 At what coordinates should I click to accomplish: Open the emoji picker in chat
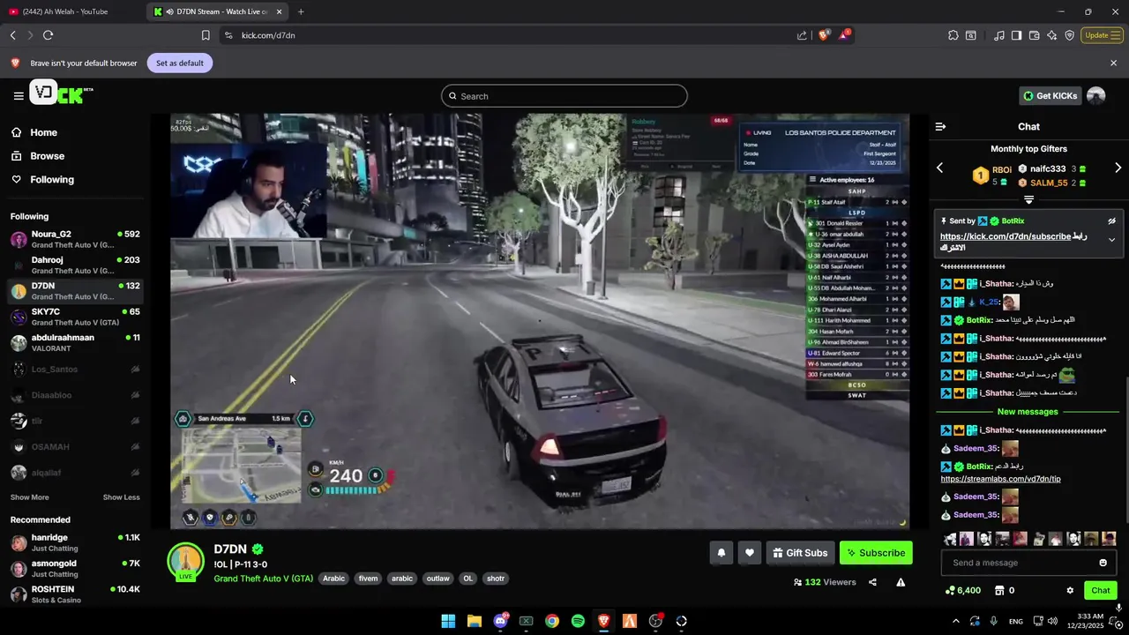(x=1103, y=563)
